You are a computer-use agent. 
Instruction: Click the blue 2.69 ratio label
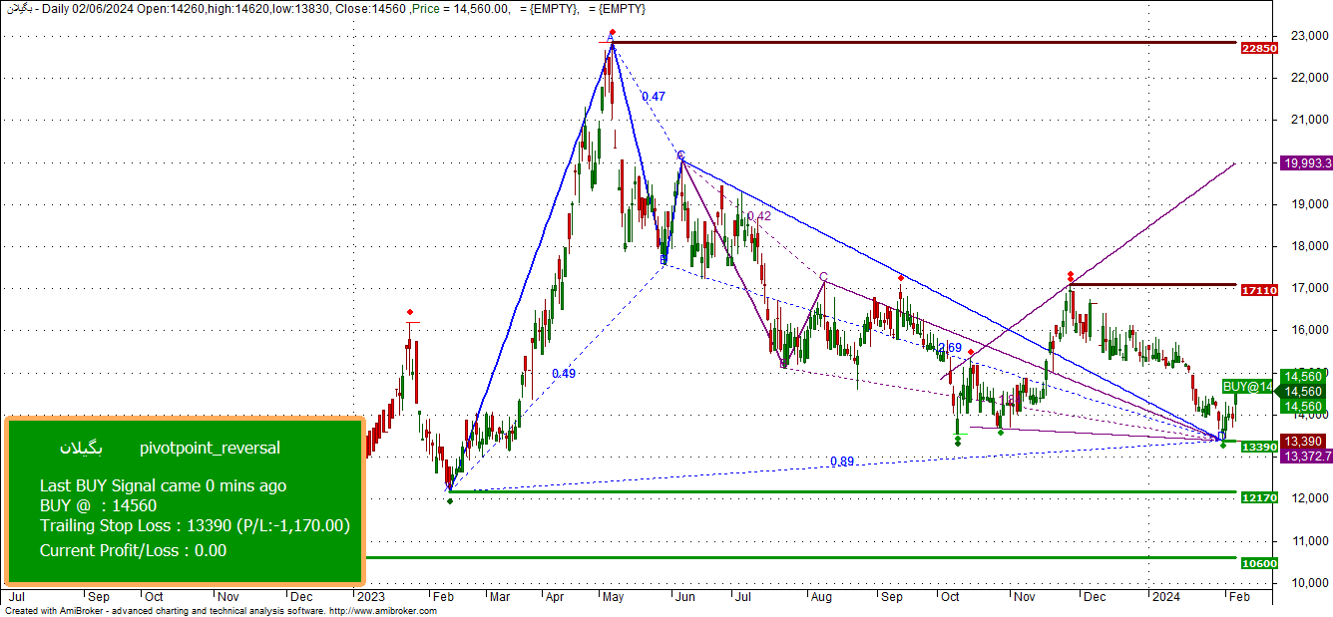pos(950,348)
